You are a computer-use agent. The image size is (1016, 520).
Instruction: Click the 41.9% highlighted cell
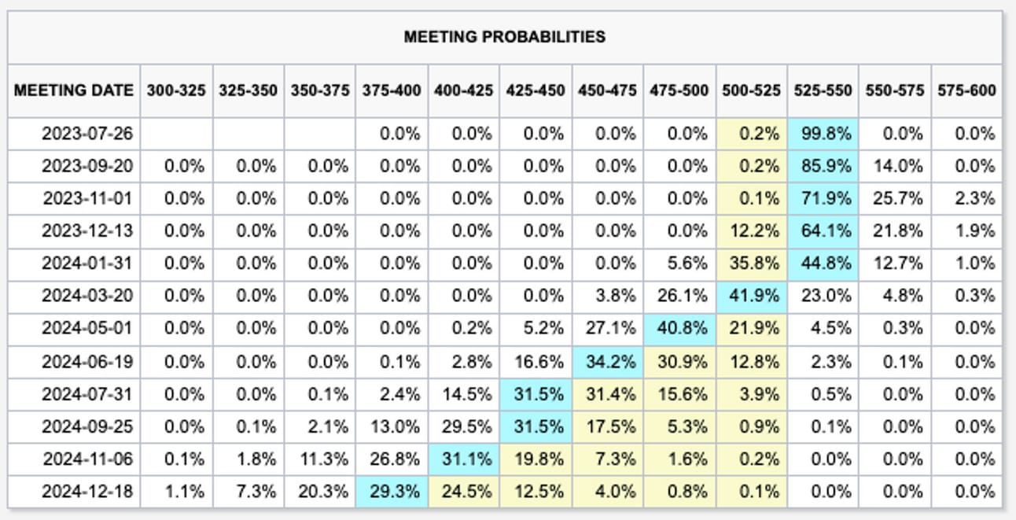tap(752, 297)
